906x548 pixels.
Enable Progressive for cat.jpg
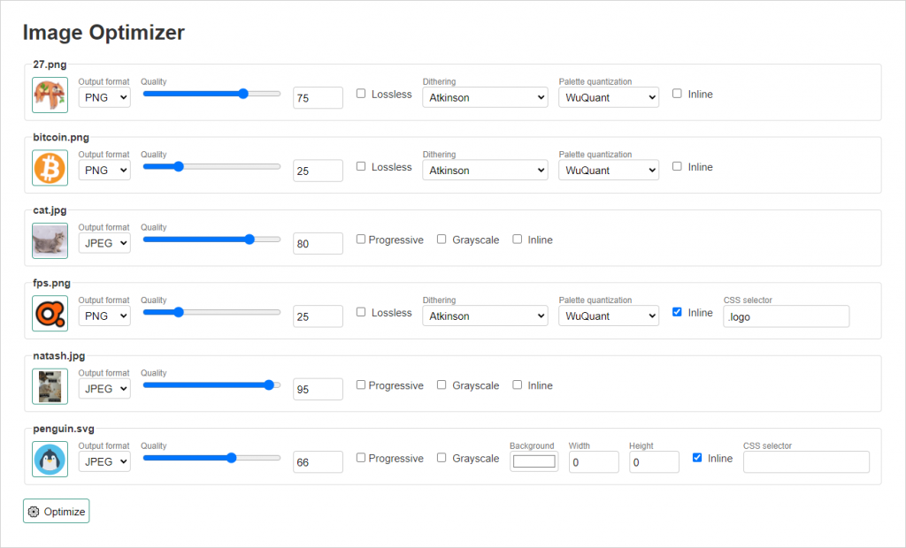click(361, 239)
